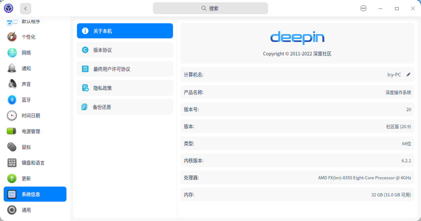Screen dimensions: 421x221
Task: Click the copyright icon beside 版本协议
Action: click(85, 50)
